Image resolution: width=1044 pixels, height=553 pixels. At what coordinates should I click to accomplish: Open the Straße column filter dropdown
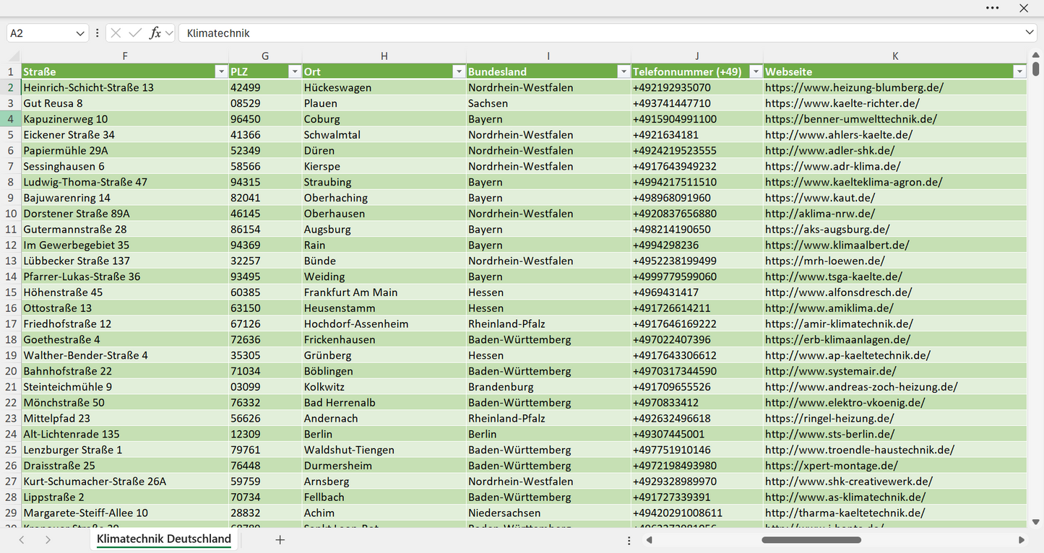(221, 71)
